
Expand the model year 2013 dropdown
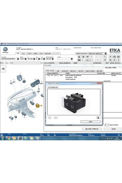point(34,59)
